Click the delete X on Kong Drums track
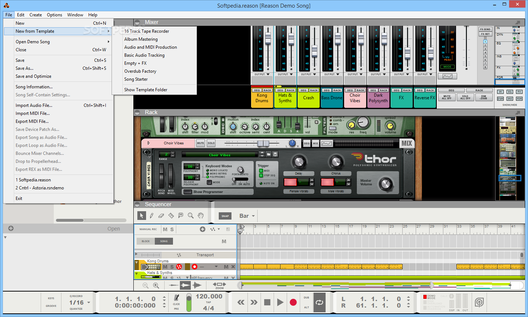The width and height of the screenshot is (528, 317). pos(233,267)
